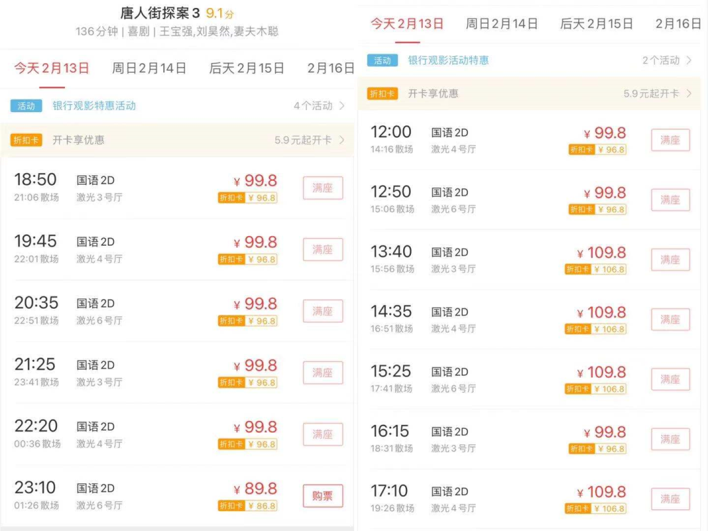Image resolution: width=708 pixels, height=531 pixels.
Task: Select 今天2月13日 tab in left panel
Action: coord(52,68)
